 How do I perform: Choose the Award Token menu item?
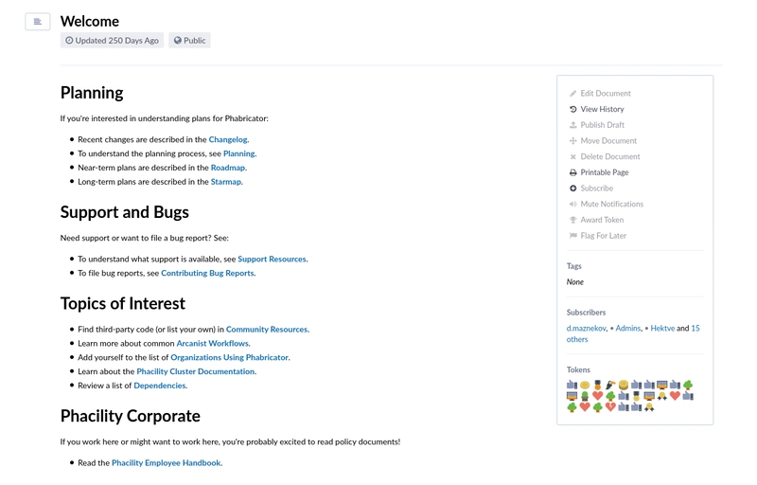coord(602,220)
